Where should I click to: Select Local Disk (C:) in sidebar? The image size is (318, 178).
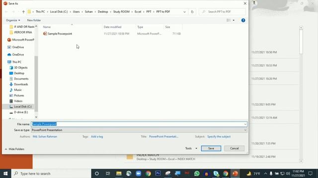pyautogui.click(x=20, y=107)
